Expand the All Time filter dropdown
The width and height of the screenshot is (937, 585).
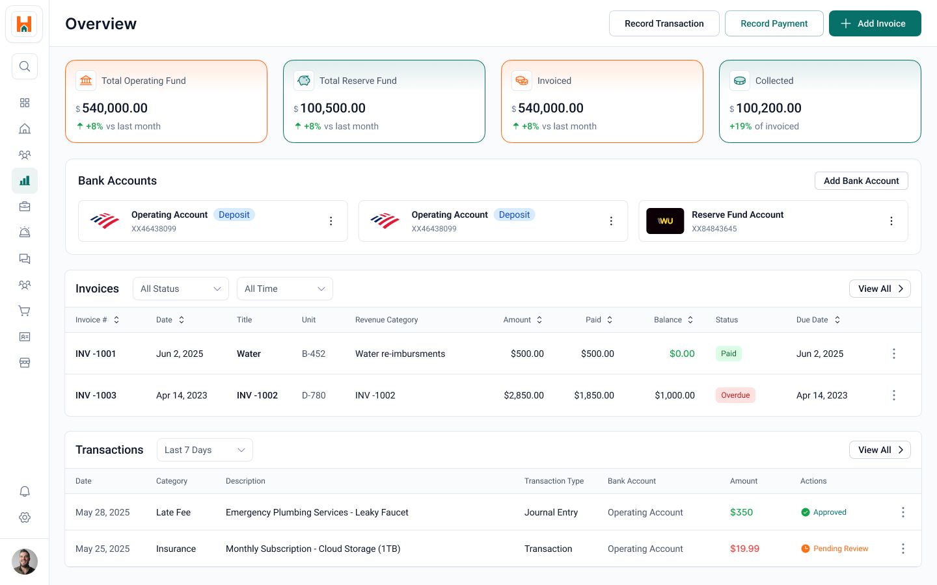click(x=284, y=289)
